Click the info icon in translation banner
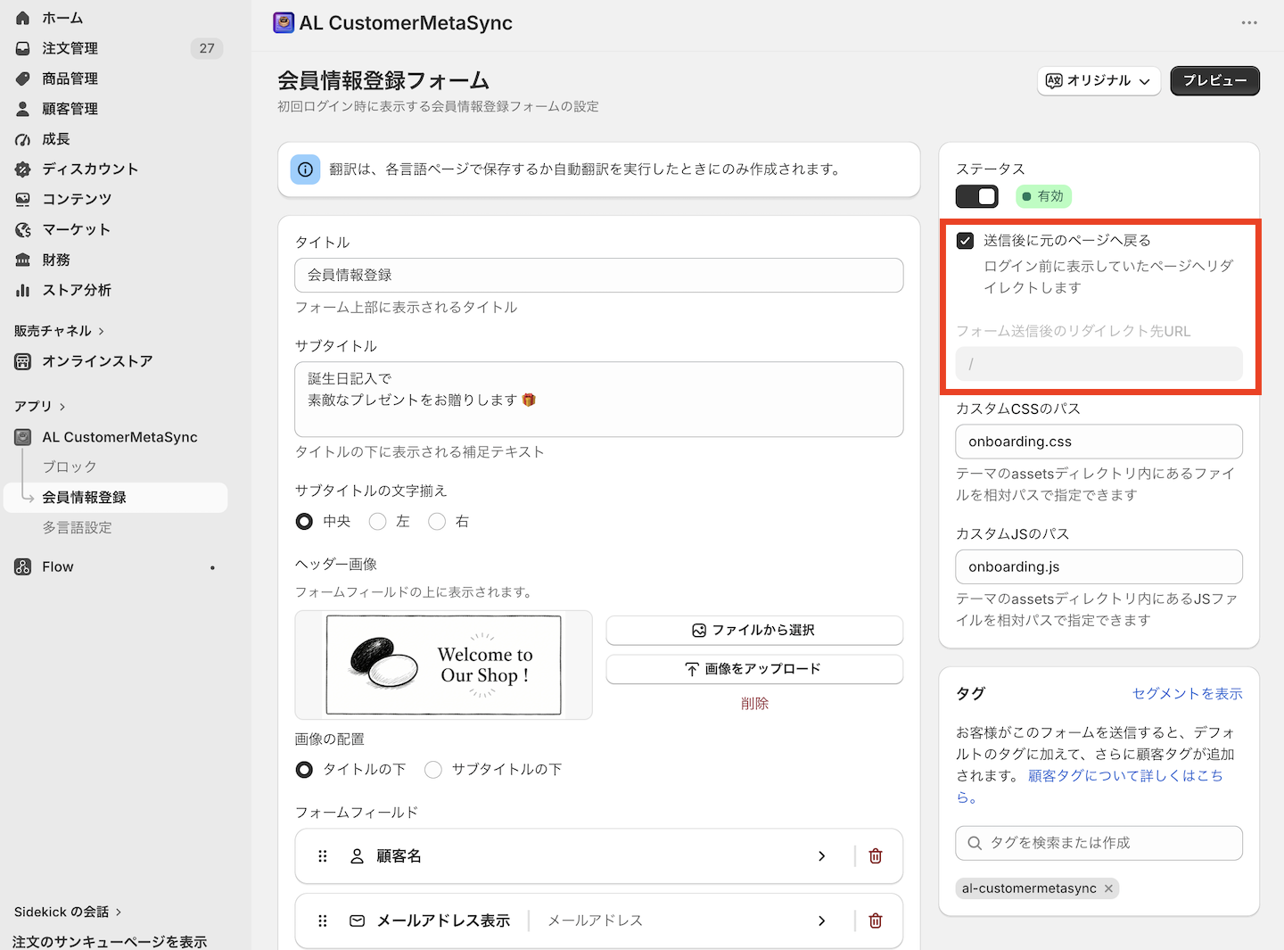Viewport: 1284px width, 950px height. 306,169
